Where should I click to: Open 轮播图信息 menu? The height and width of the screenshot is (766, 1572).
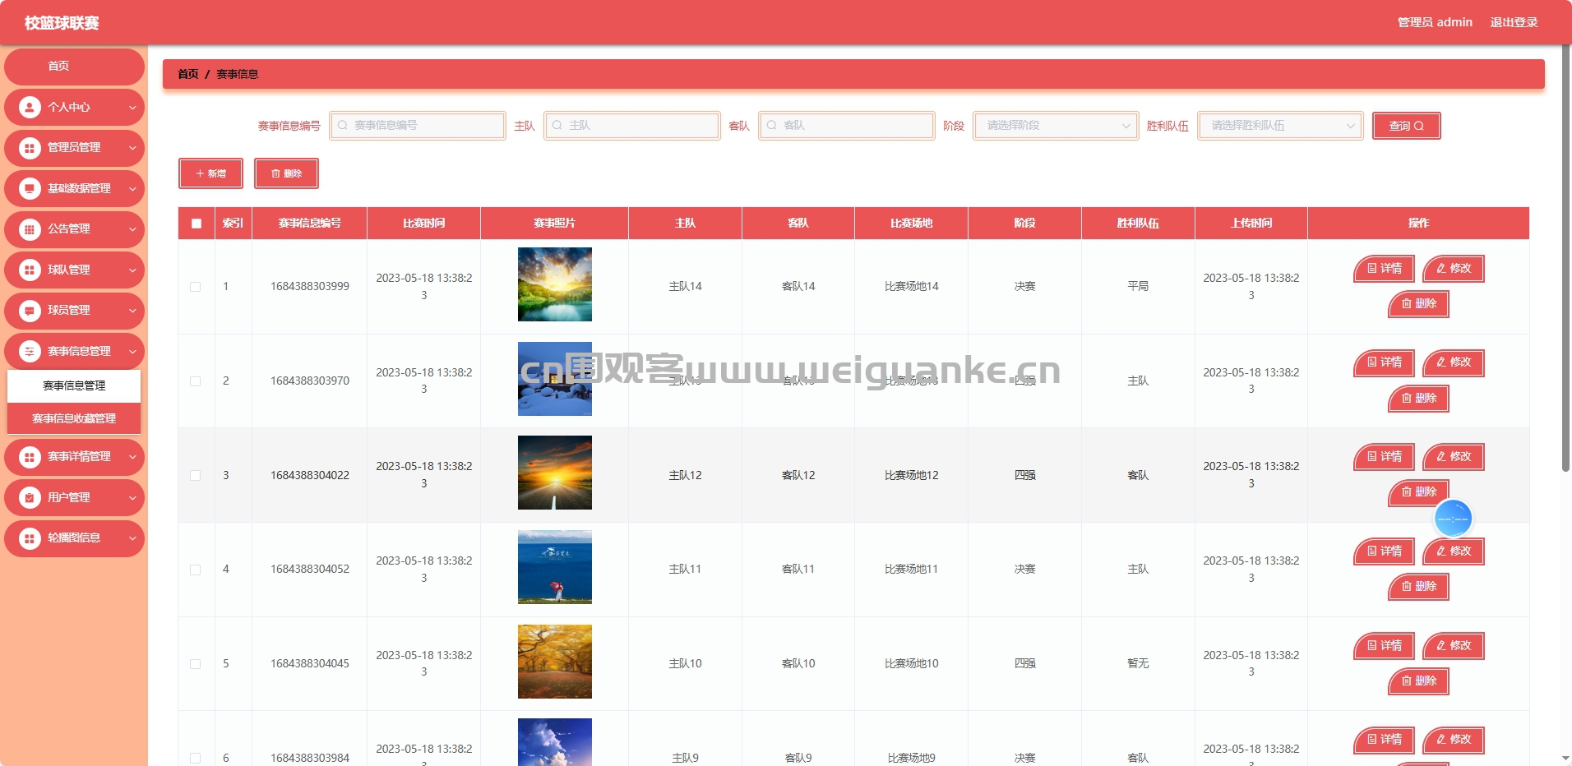point(74,538)
